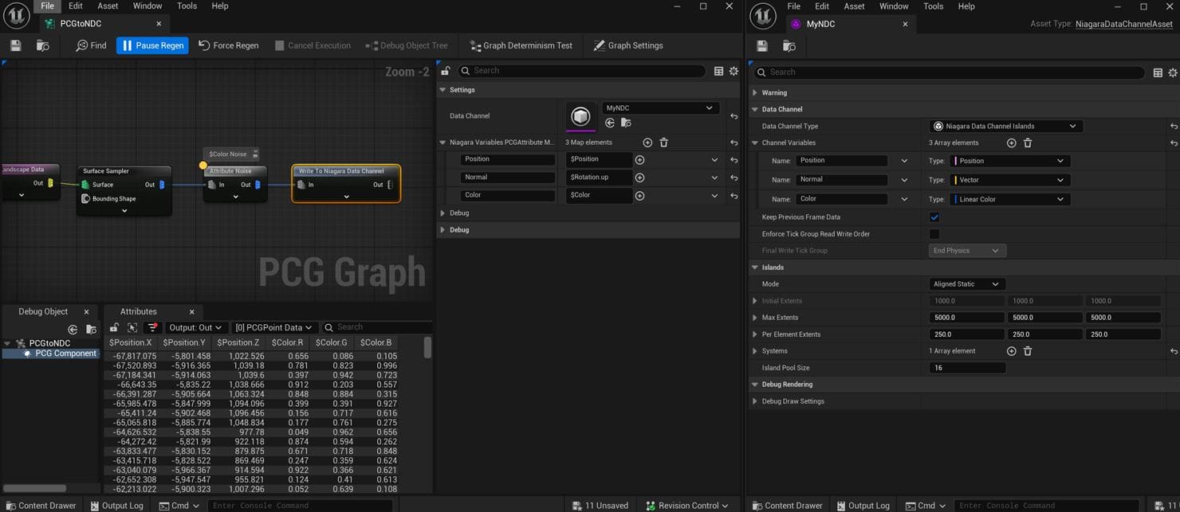Screen dimensions: 1180x512
Task: Open the Data Channel Type dropdown
Action: [x=1005, y=126]
